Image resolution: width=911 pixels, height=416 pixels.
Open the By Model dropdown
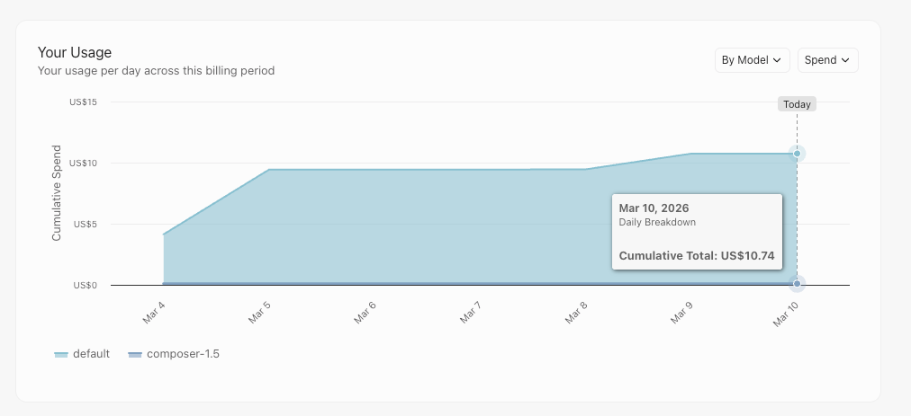[x=752, y=60]
